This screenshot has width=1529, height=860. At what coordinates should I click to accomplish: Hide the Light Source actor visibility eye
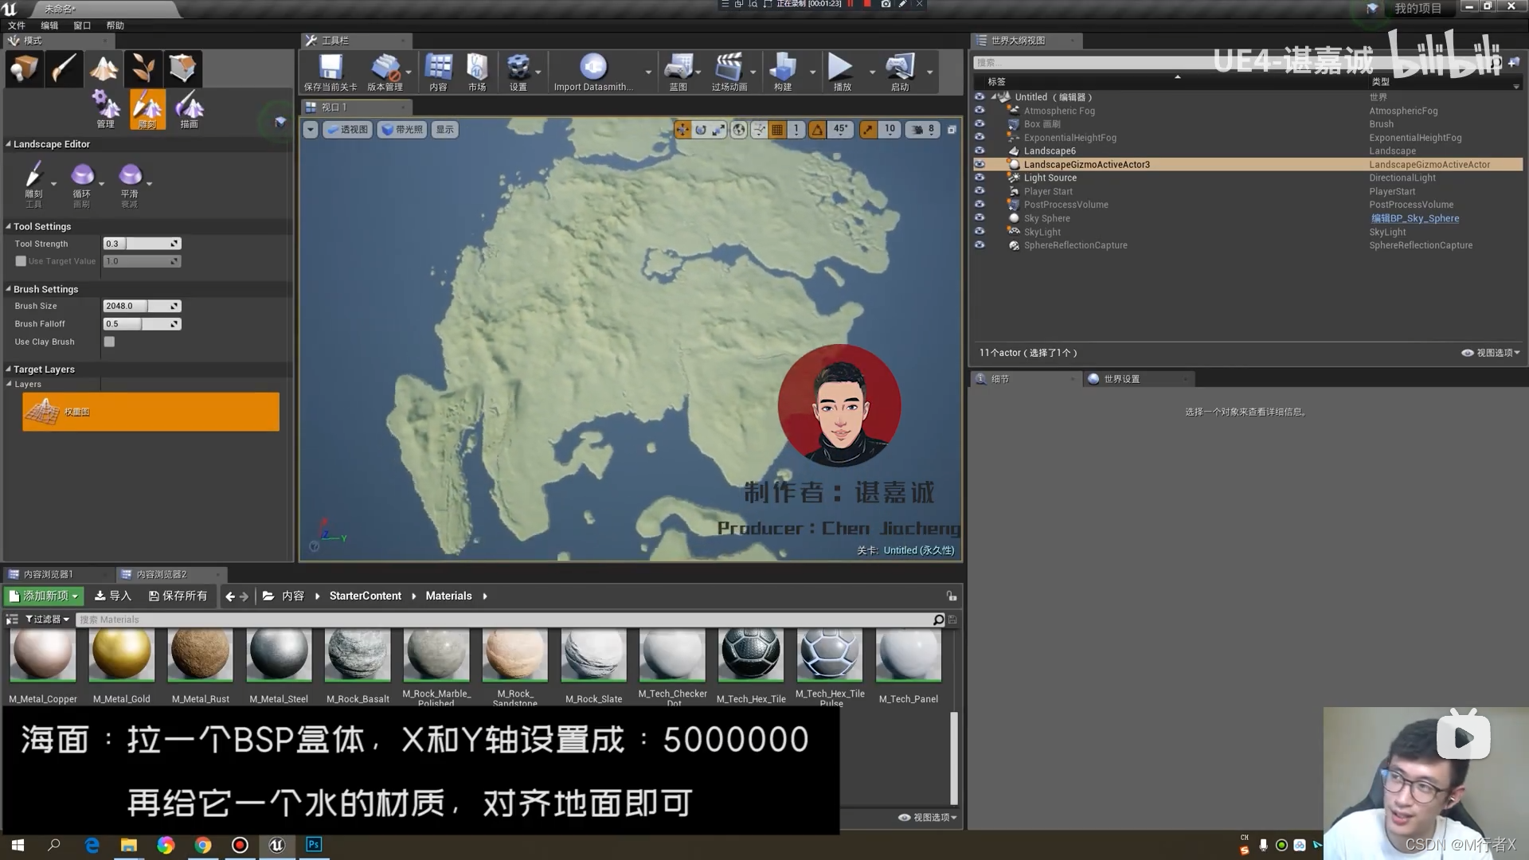click(x=980, y=178)
